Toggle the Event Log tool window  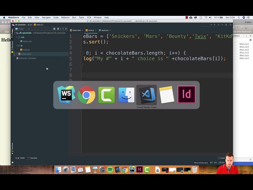(221, 158)
